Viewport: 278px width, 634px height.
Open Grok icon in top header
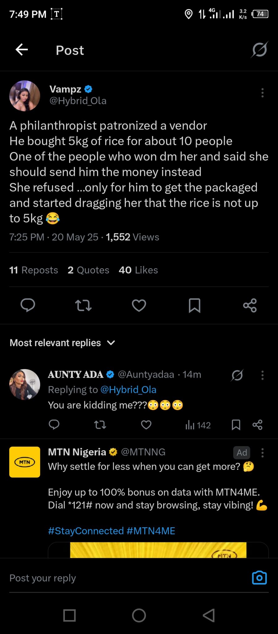pos(259,50)
